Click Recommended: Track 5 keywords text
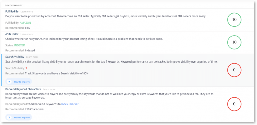257x125 pixels. [x=47, y=73]
